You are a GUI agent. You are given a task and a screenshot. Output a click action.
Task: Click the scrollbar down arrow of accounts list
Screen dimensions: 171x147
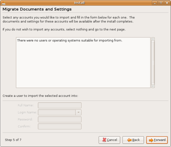153,86
